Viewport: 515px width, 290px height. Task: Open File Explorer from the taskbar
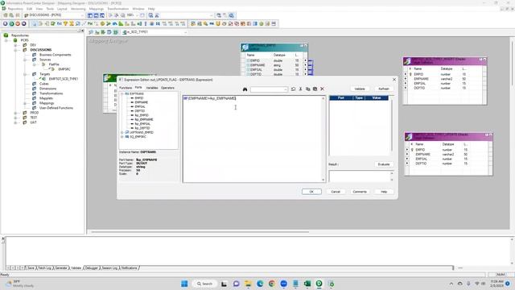[x=248, y=284]
